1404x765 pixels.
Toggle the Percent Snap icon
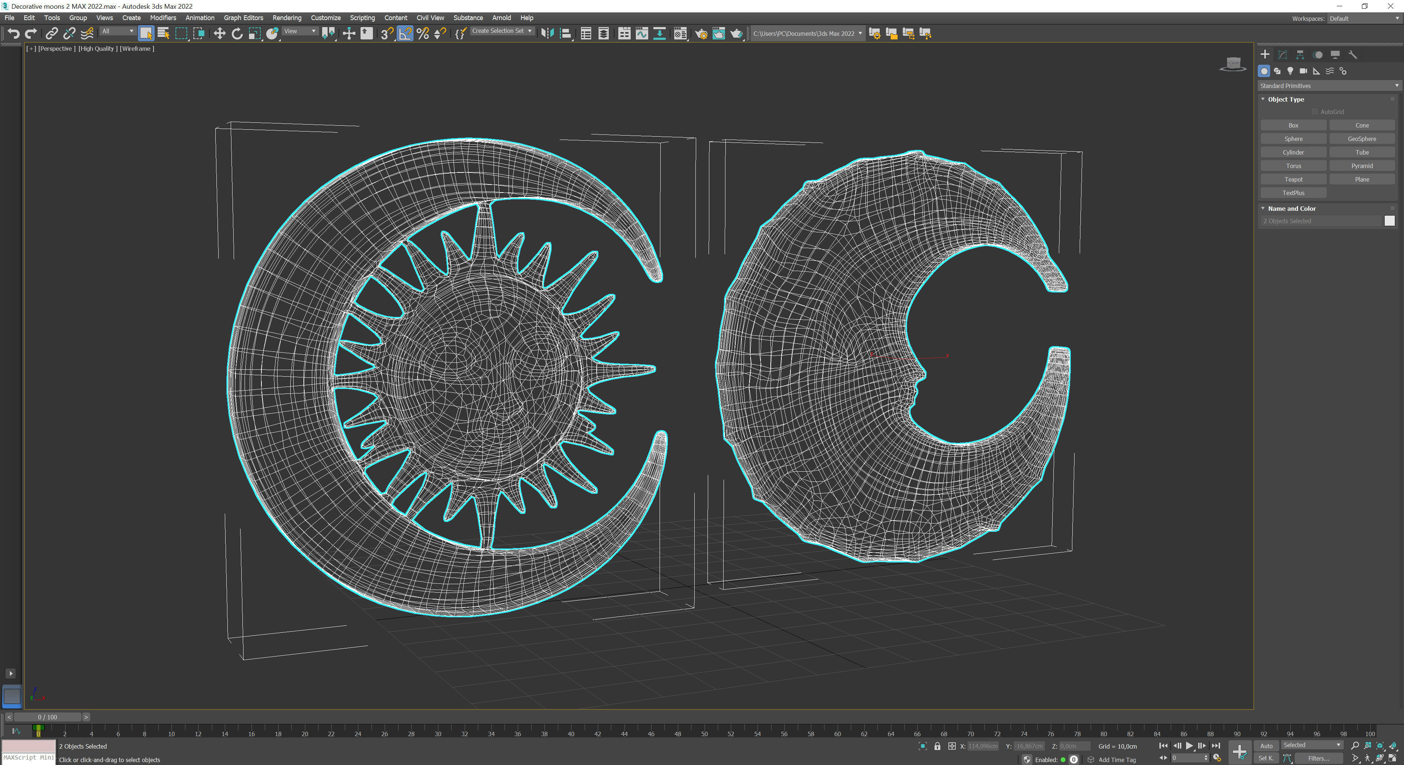422,34
